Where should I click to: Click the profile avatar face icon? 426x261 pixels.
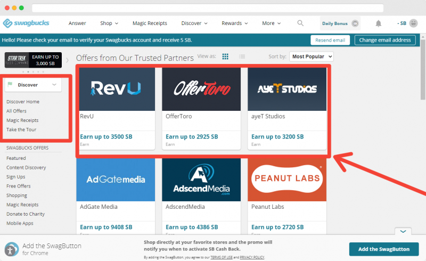point(414,23)
